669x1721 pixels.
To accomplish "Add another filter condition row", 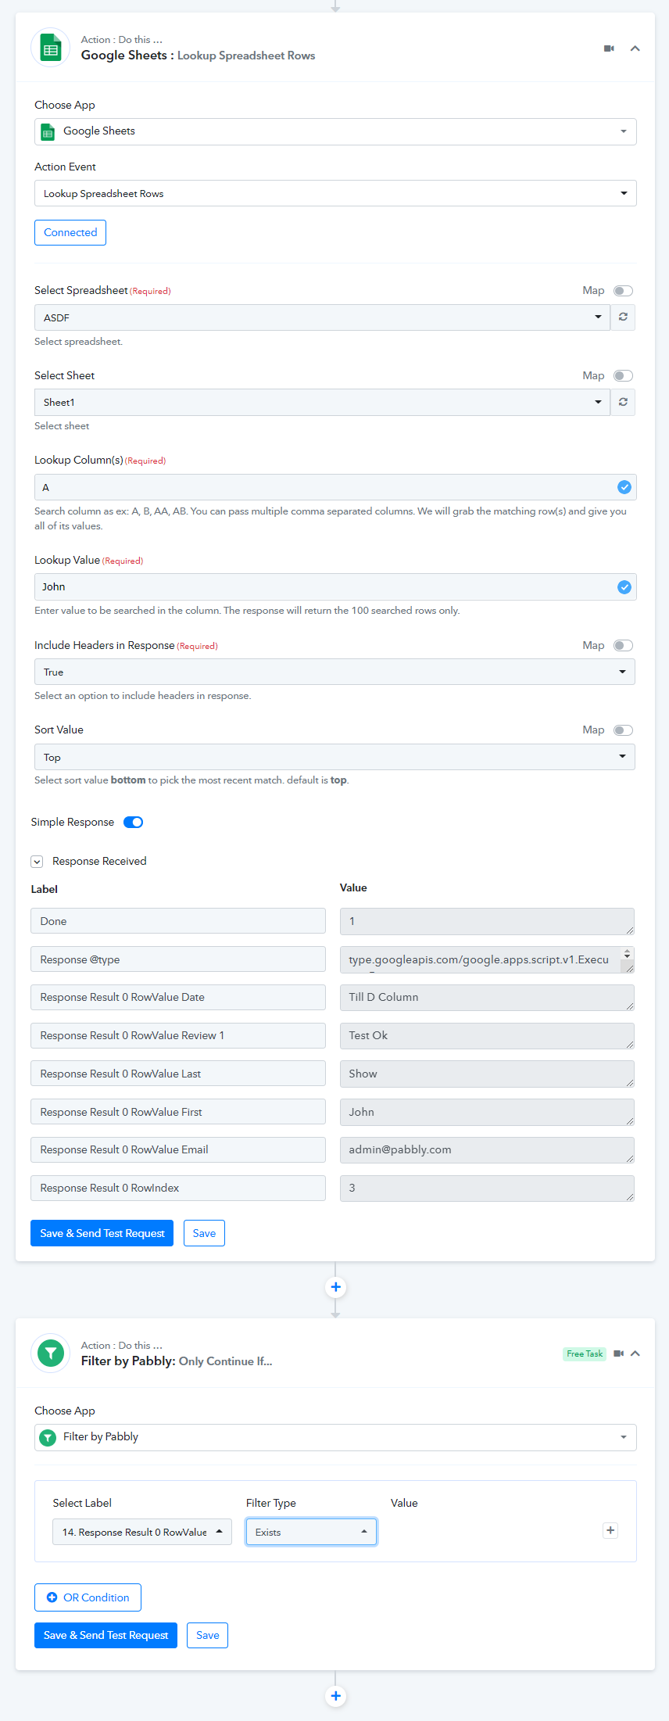I will tap(610, 1531).
